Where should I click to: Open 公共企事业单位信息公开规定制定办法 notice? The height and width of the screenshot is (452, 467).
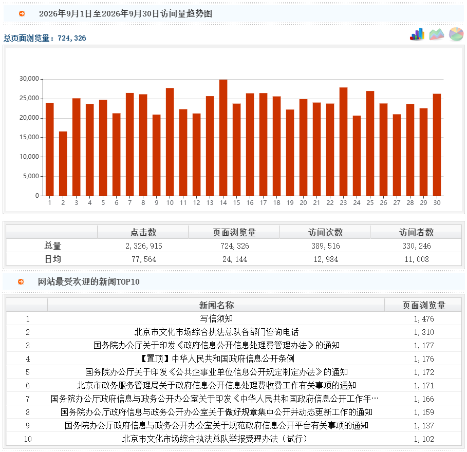(216, 372)
